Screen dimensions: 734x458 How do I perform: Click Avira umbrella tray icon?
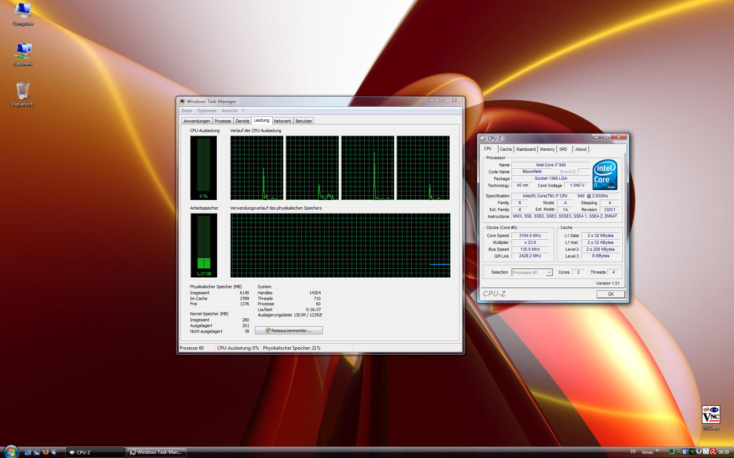point(713,452)
